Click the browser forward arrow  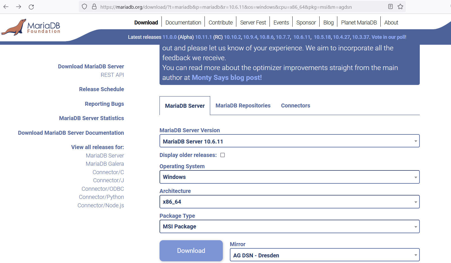(x=19, y=7)
